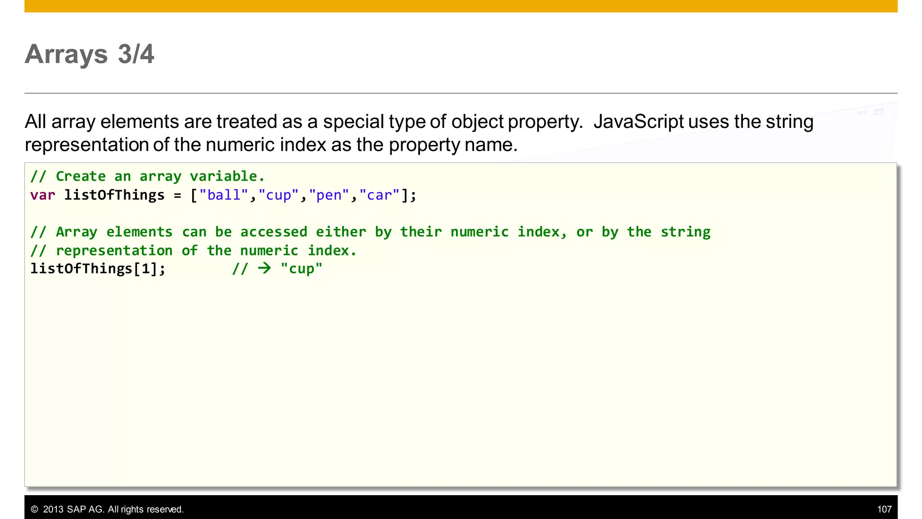Click the comment "// Create an array variable."
Image resolution: width=922 pixels, height=519 pixels.
coord(148,176)
